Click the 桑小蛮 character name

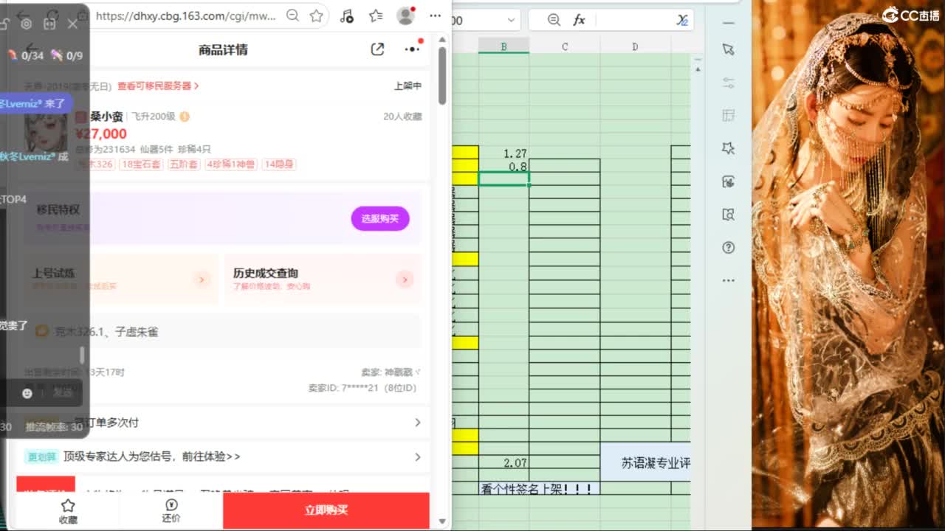(x=106, y=117)
